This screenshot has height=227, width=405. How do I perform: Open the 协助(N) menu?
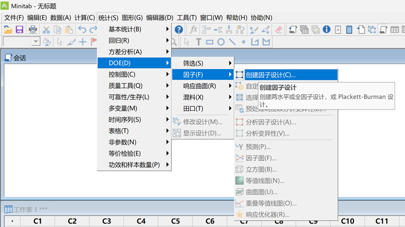[x=261, y=18]
